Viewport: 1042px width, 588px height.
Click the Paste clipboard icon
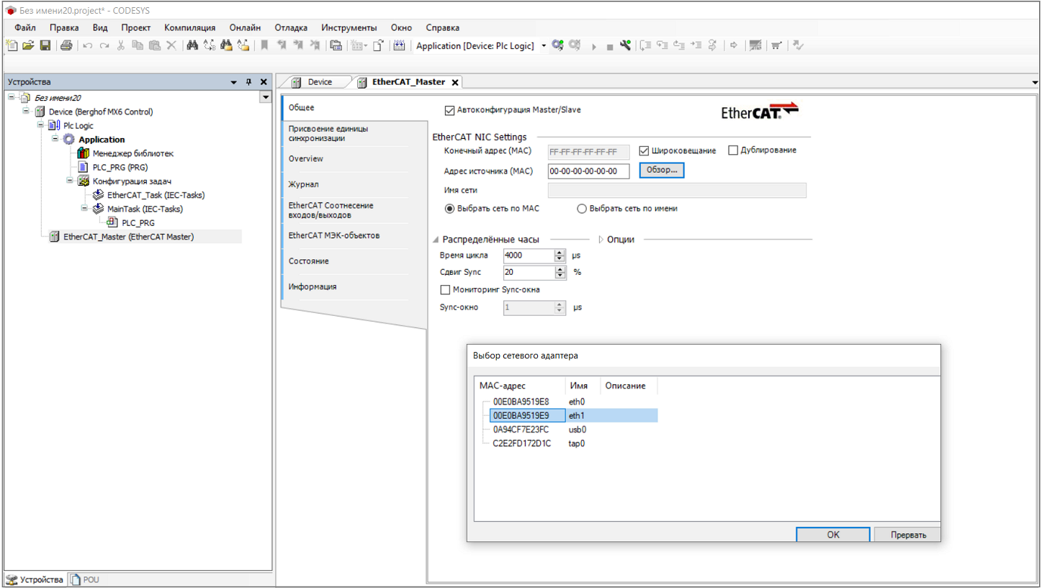154,45
